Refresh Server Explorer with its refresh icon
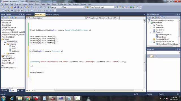The height and width of the screenshot is (101, 181). pos(3,17)
